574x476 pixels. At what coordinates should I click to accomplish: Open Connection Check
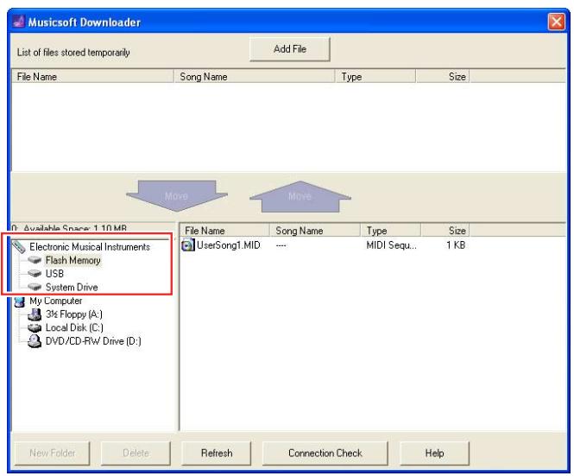tap(325, 453)
